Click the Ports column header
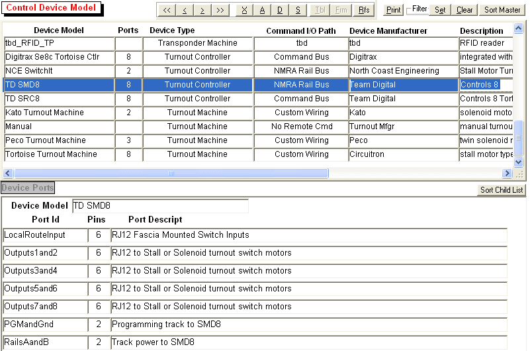 point(128,30)
